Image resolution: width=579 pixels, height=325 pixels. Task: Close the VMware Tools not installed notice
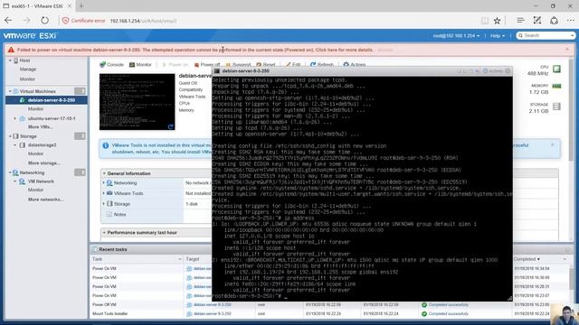click(553, 144)
